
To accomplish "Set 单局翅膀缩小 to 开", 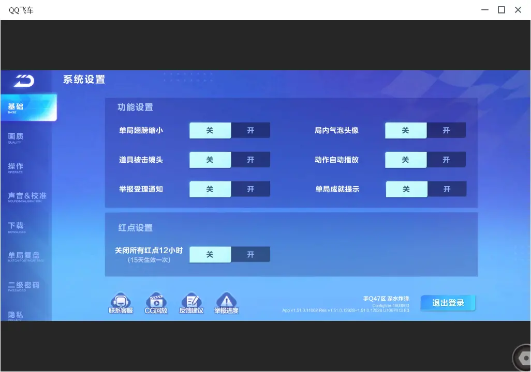I will [x=250, y=131].
